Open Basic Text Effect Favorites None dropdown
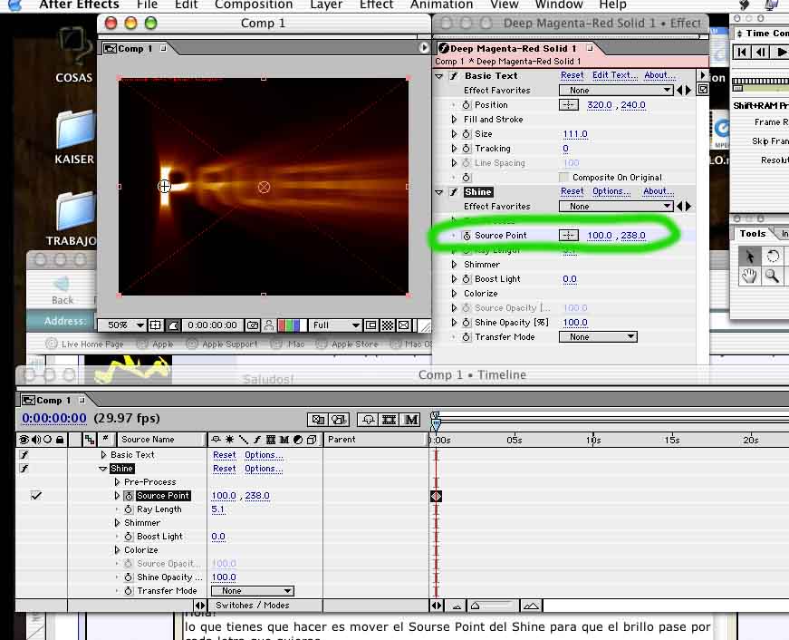Screen dimensions: 789x640 point(616,90)
